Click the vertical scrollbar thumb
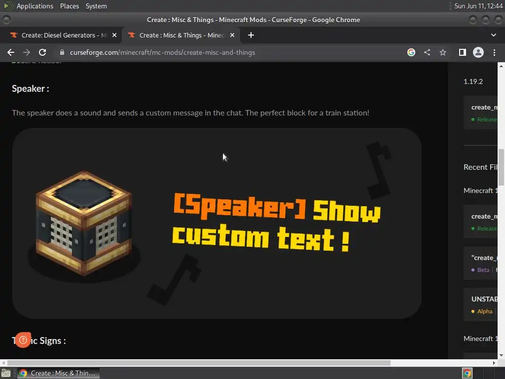This screenshot has height=379, width=505. (x=501, y=167)
